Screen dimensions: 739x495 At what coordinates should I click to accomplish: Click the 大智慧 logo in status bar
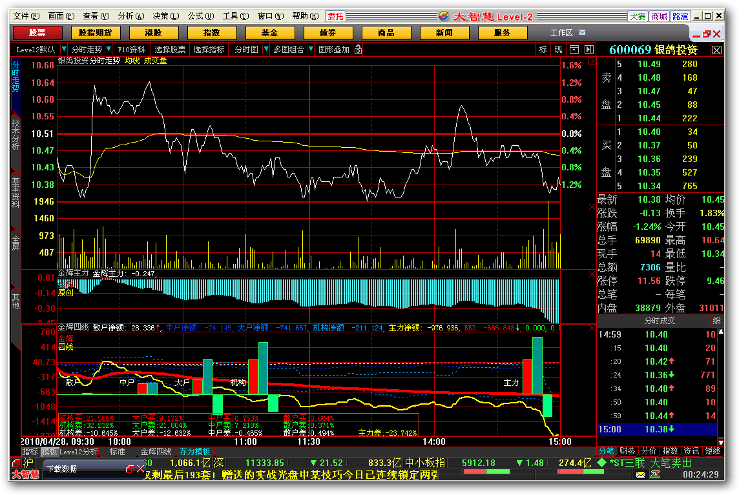click(25, 475)
